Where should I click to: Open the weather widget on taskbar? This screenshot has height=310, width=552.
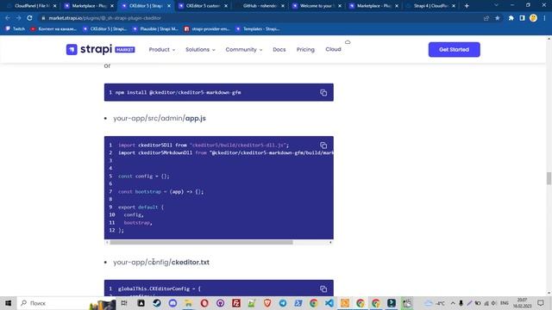click(435, 303)
